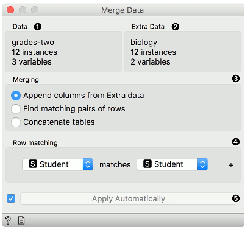The height and width of the screenshot is (227, 245).
Task: Click the Merge Data title bar
Action: (122, 10)
